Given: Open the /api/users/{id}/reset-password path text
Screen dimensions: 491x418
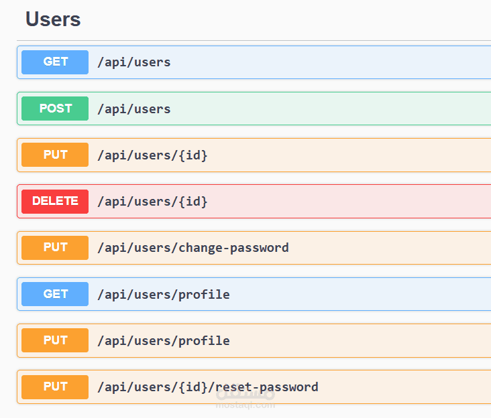Looking at the screenshot, I should (208, 387).
